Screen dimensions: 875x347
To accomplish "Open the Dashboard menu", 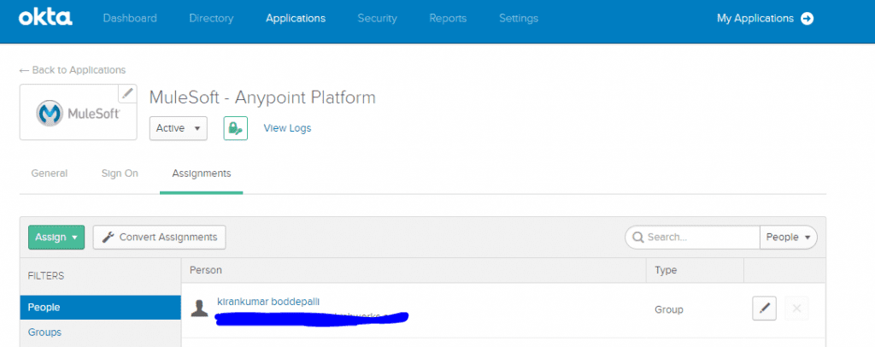I will click(x=130, y=19).
